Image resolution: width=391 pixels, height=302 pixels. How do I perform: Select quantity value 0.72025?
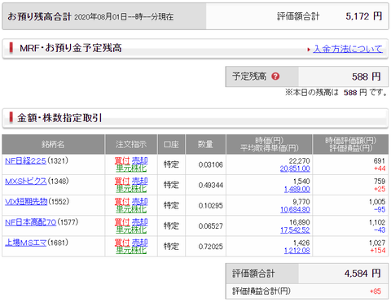[x=211, y=247]
